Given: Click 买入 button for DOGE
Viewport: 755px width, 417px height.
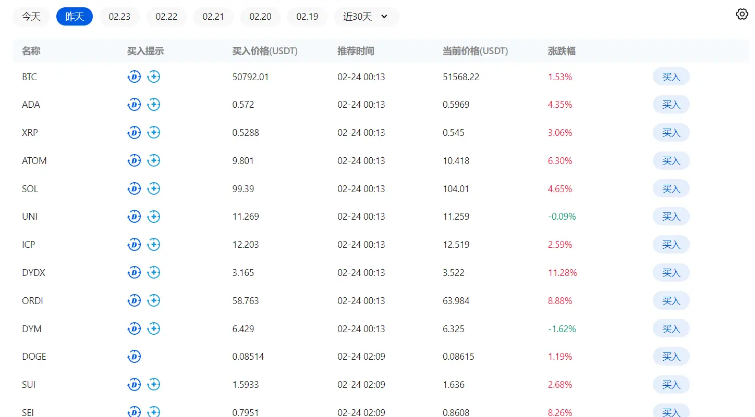Looking at the screenshot, I should (x=671, y=357).
